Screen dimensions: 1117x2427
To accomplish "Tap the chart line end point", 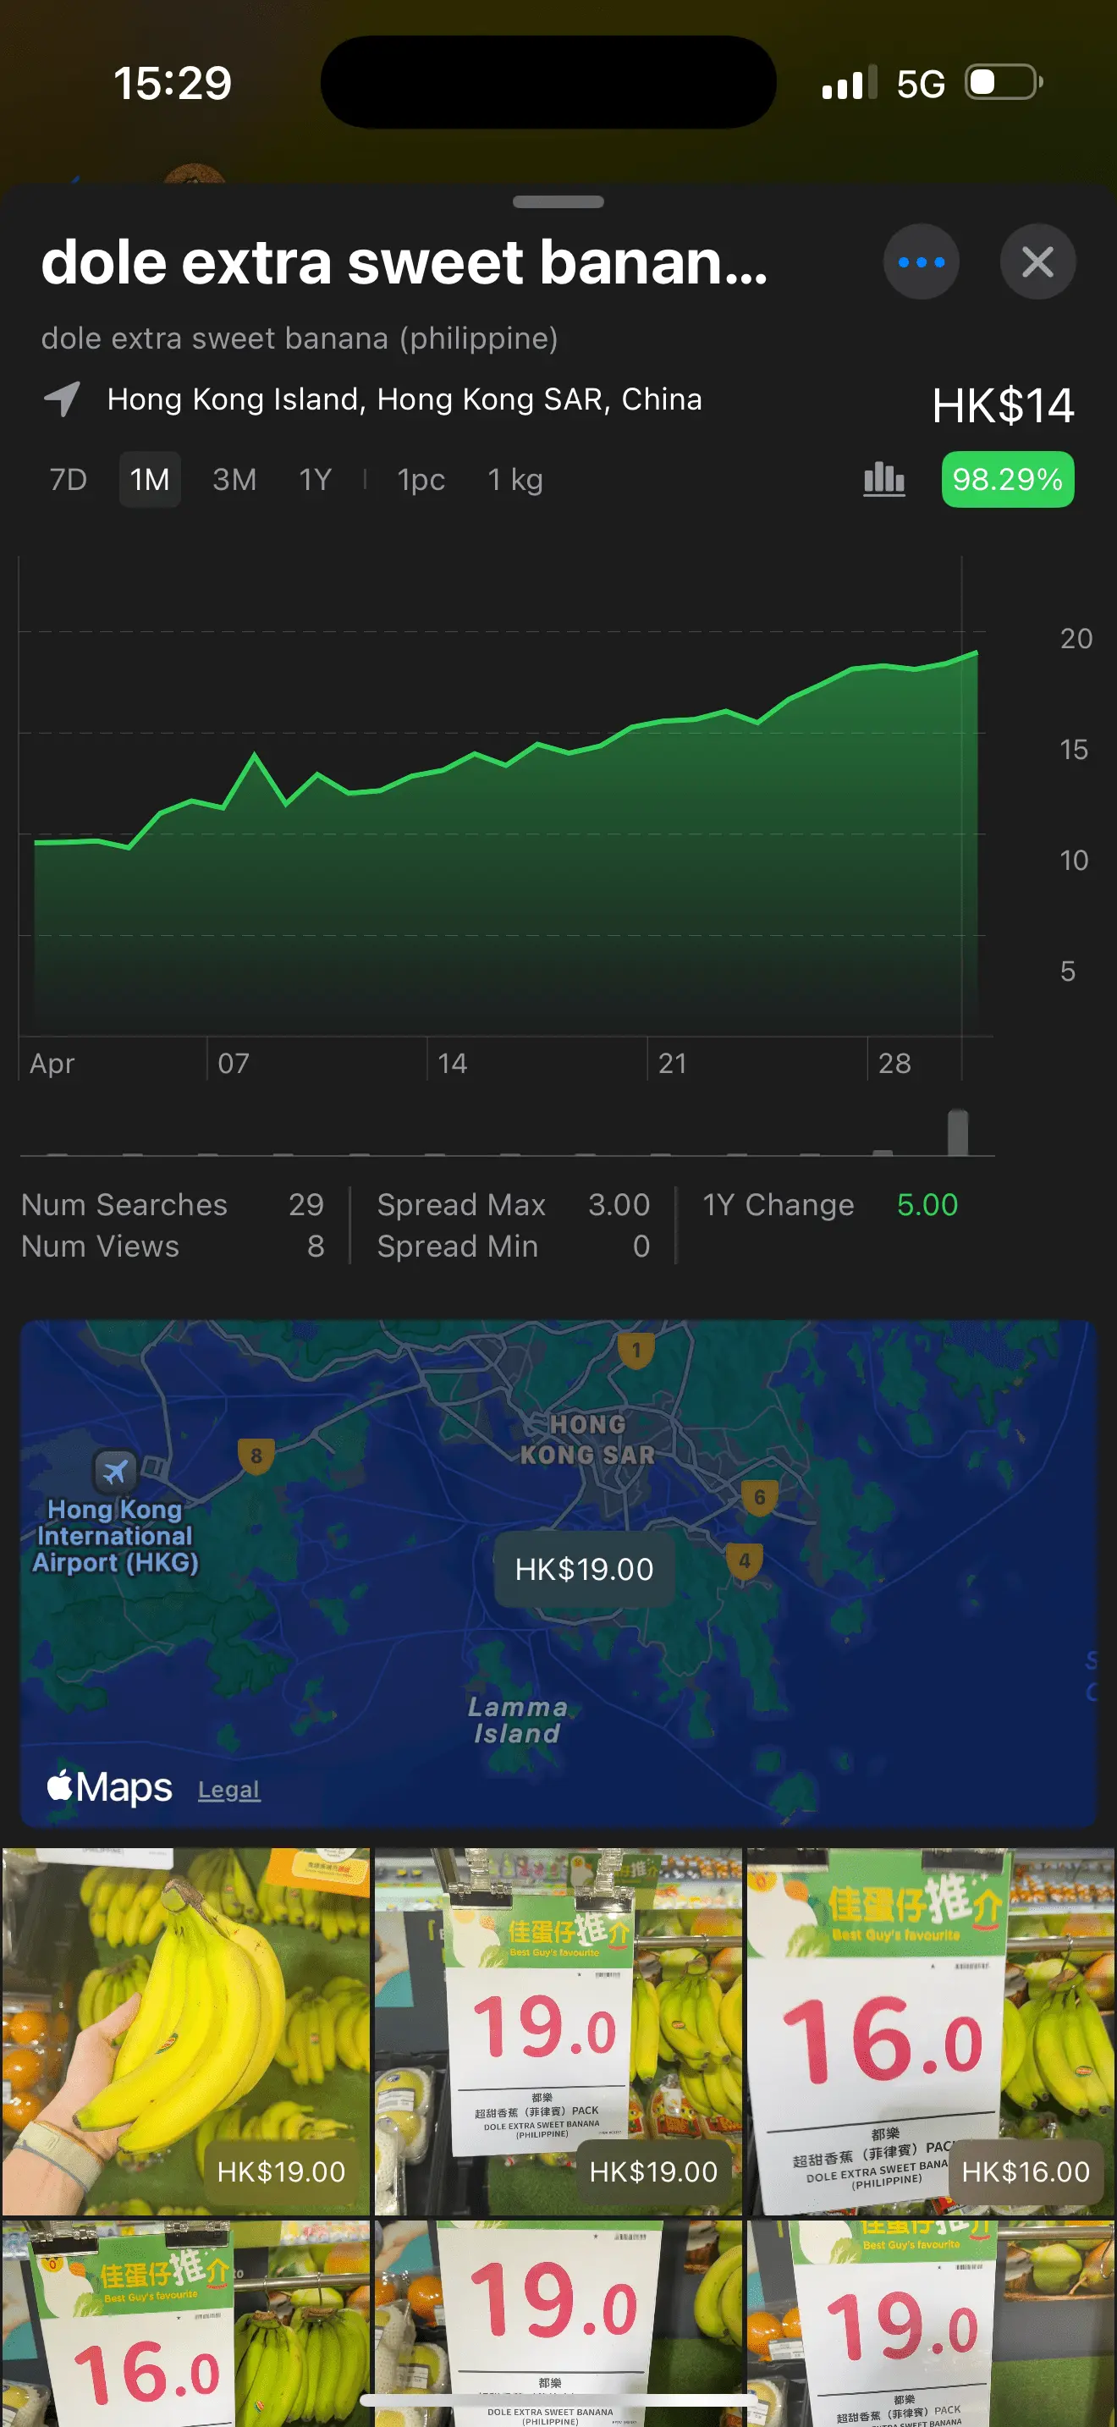I will pyautogui.click(x=976, y=652).
